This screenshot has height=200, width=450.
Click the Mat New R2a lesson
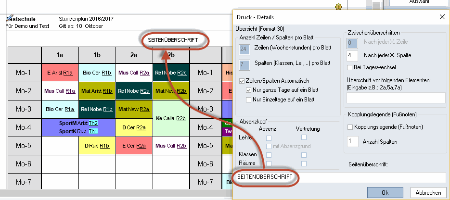coord(134,109)
